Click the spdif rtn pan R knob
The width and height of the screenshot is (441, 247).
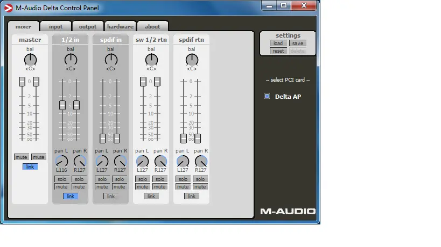pyautogui.click(x=201, y=162)
